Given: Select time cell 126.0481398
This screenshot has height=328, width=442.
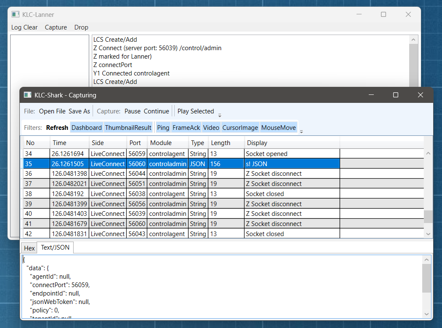Looking at the screenshot, I should (69, 174).
